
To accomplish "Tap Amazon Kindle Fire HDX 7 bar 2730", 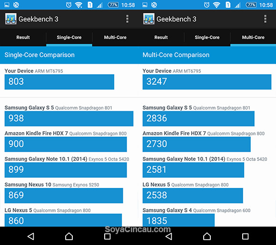I will pos(197,144).
